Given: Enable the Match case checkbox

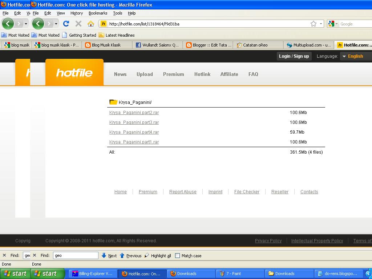Looking at the screenshot, I should (x=177, y=255).
